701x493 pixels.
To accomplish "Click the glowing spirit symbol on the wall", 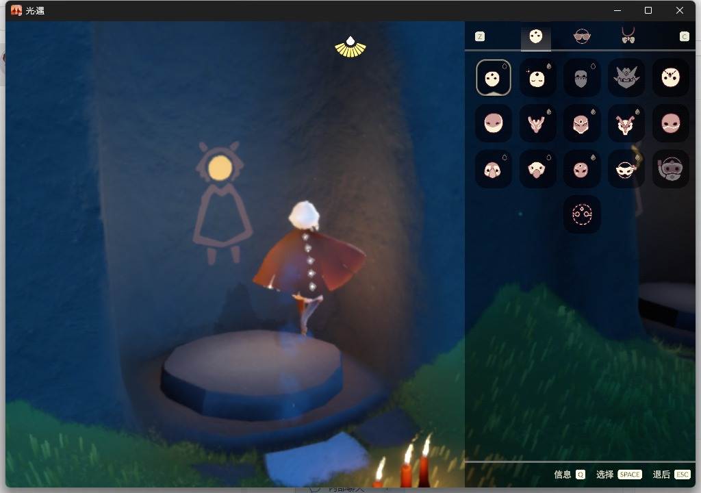I will (222, 202).
